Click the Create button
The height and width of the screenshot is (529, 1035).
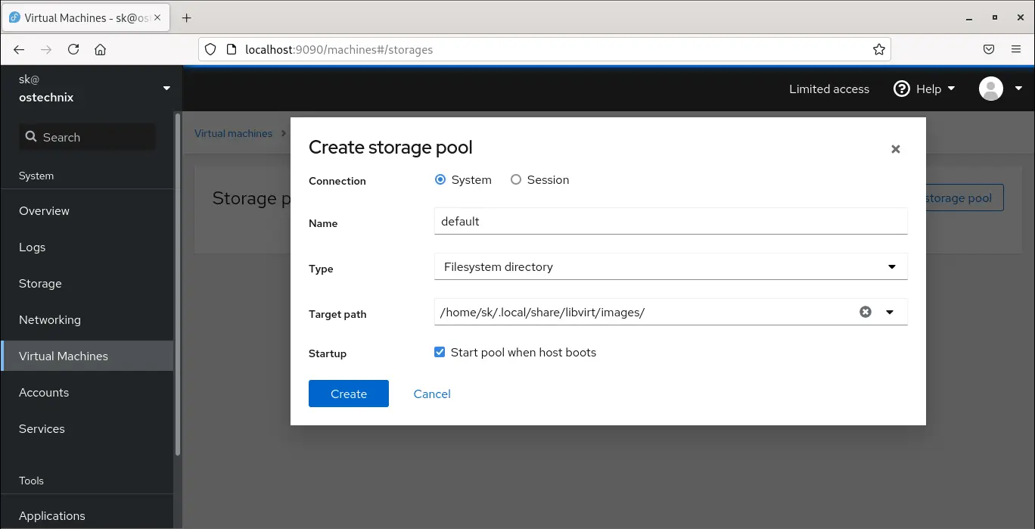(x=349, y=394)
